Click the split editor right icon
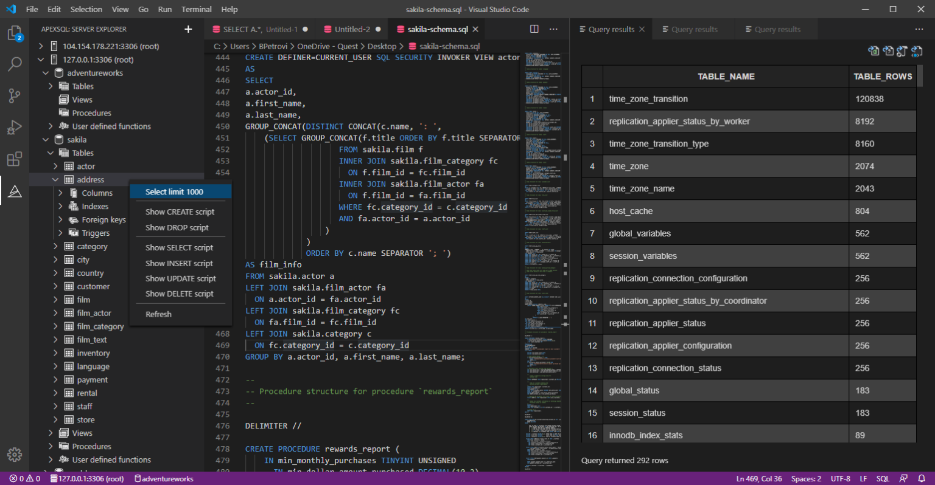Viewport: 935px width, 485px height. point(534,29)
